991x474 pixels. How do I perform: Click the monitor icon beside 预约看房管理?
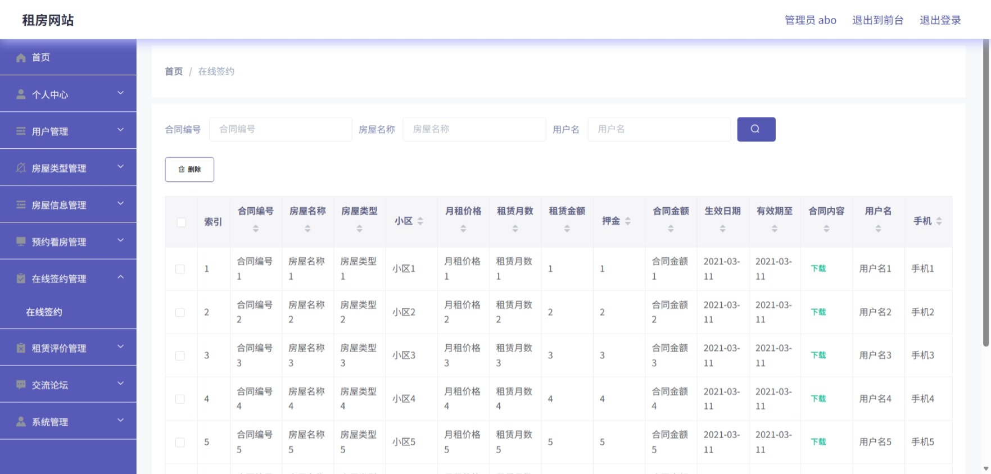pos(21,241)
